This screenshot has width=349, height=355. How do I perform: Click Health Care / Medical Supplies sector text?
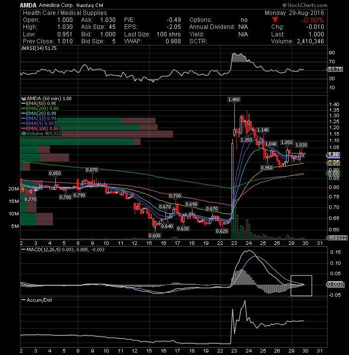coord(65,13)
